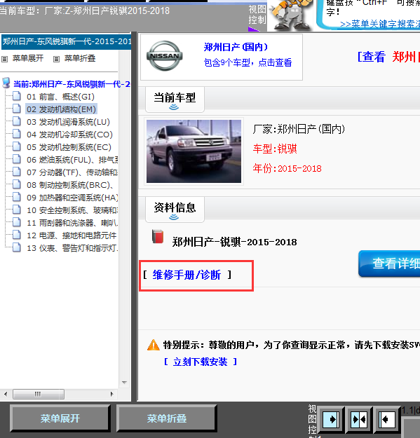Click the horizontal scrollbar thumb in tree panel
The width and height of the screenshot is (420, 438).
point(39,394)
